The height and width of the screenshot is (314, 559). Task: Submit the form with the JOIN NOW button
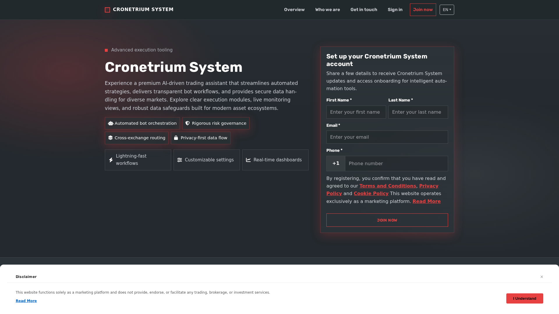coord(387,220)
